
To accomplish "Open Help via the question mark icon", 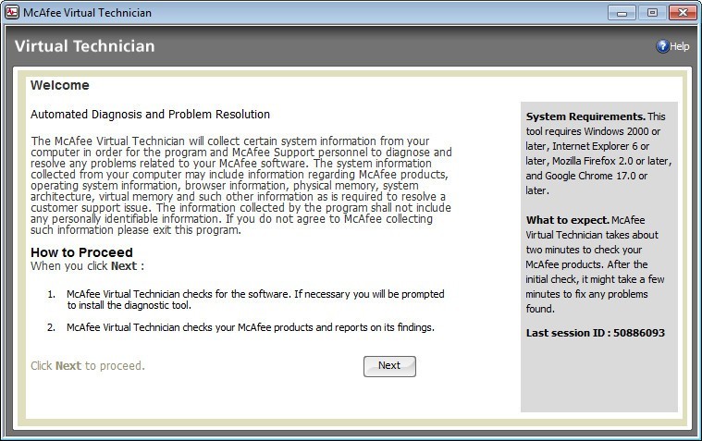I will 662,46.
